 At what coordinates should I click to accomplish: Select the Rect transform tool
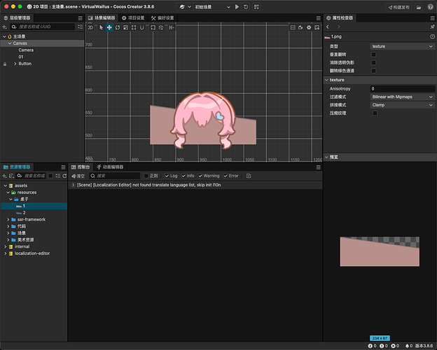click(x=134, y=27)
